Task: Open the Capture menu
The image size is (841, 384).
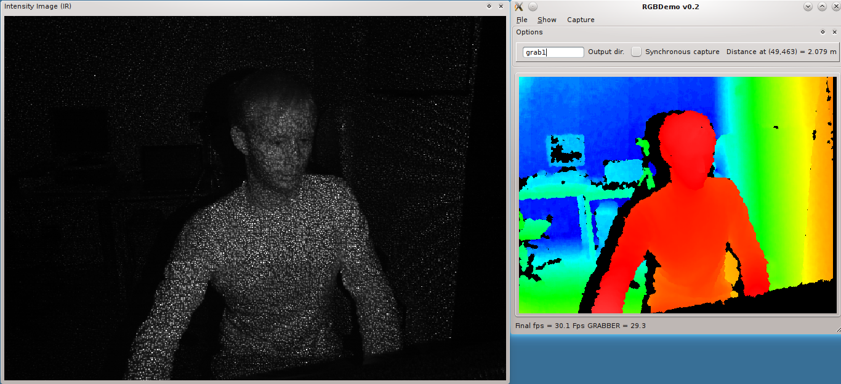Action: pos(581,20)
